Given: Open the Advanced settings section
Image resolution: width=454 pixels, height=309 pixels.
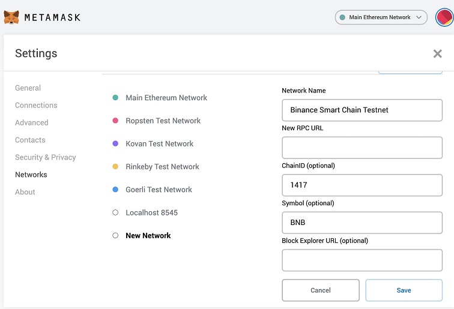Looking at the screenshot, I should [31, 122].
